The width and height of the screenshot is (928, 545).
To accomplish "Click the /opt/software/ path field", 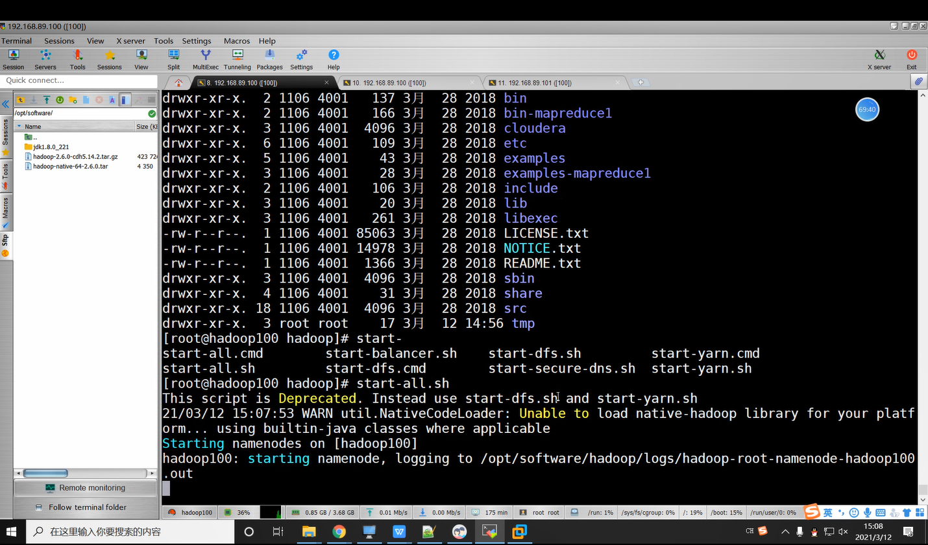I will [80, 113].
